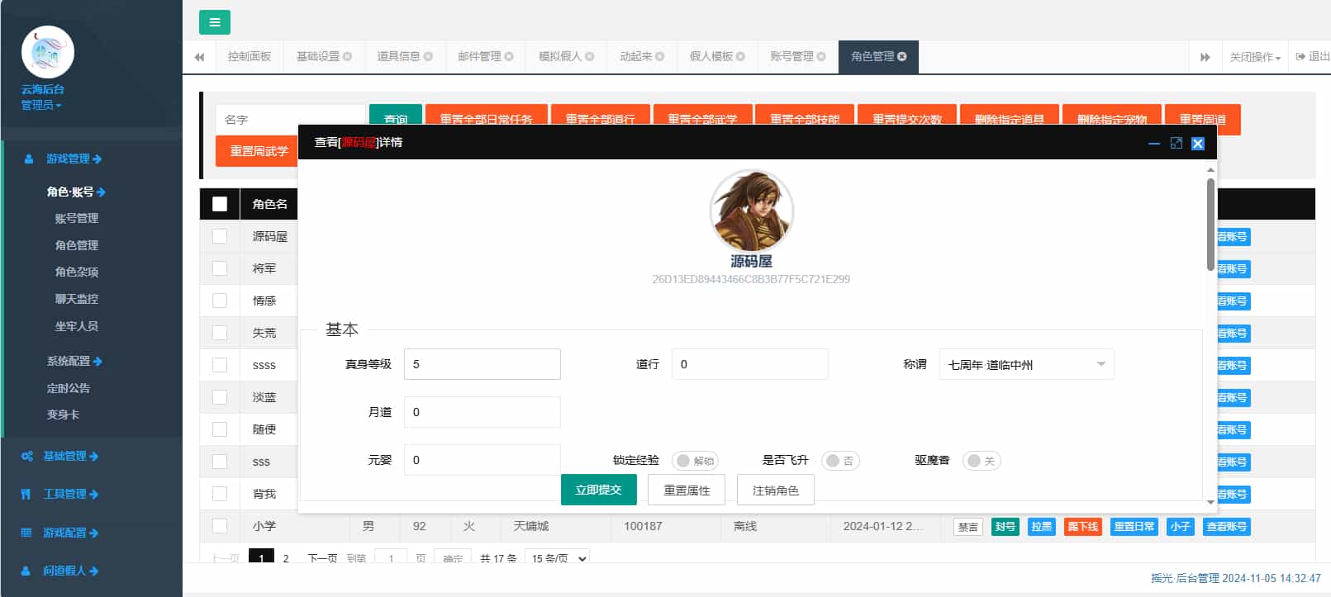The width and height of the screenshot is (1331, 597).
Task: Toggle the 是否飞升 switch
Action: [840, 461]
